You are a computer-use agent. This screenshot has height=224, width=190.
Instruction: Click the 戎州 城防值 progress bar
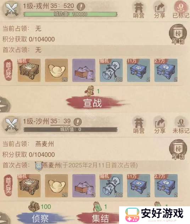click(70, 14)
